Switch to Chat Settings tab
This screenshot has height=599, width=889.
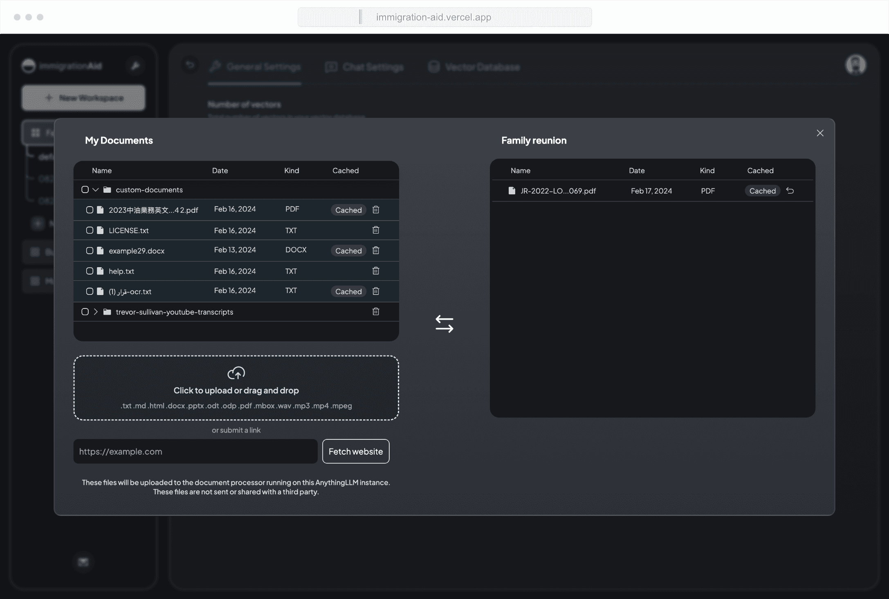(x=364, y=67)
